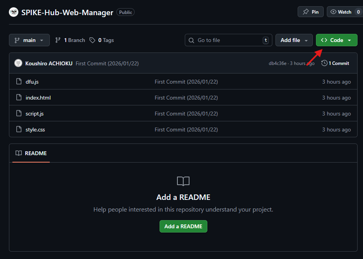Click '3 hours ago' in the style.css row
The height and width of the screenshot is (259, 363).
(337, 129)
